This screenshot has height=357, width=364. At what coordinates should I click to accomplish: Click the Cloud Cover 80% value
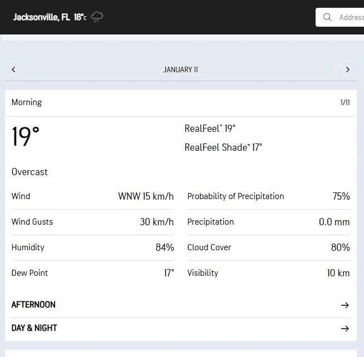(340, 247)
